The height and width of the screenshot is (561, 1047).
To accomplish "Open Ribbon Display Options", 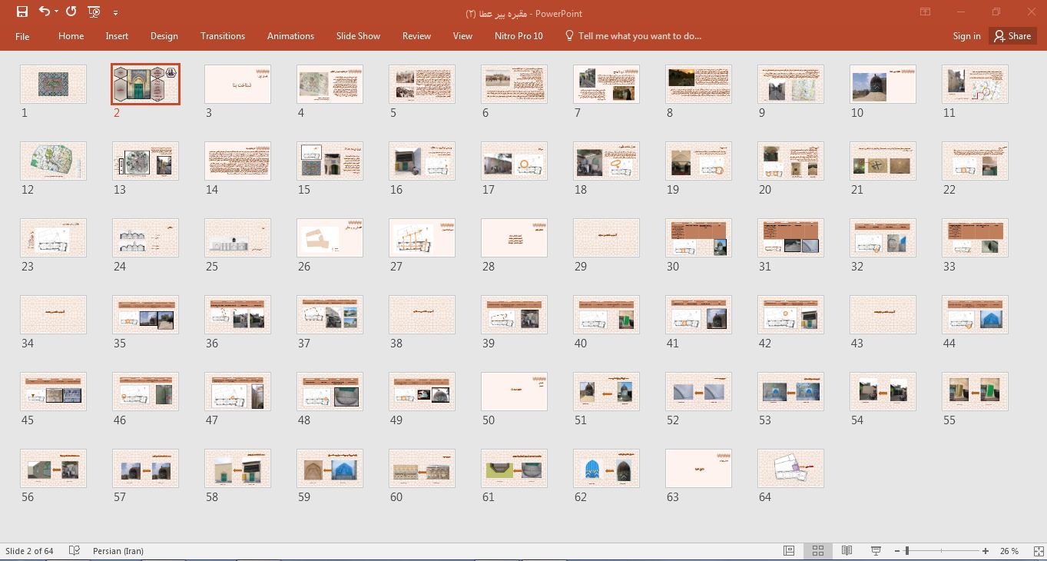I will 925,12.
